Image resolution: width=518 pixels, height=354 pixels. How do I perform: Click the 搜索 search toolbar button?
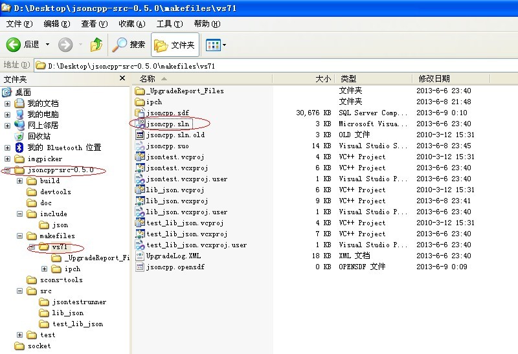tap(128, 45)
